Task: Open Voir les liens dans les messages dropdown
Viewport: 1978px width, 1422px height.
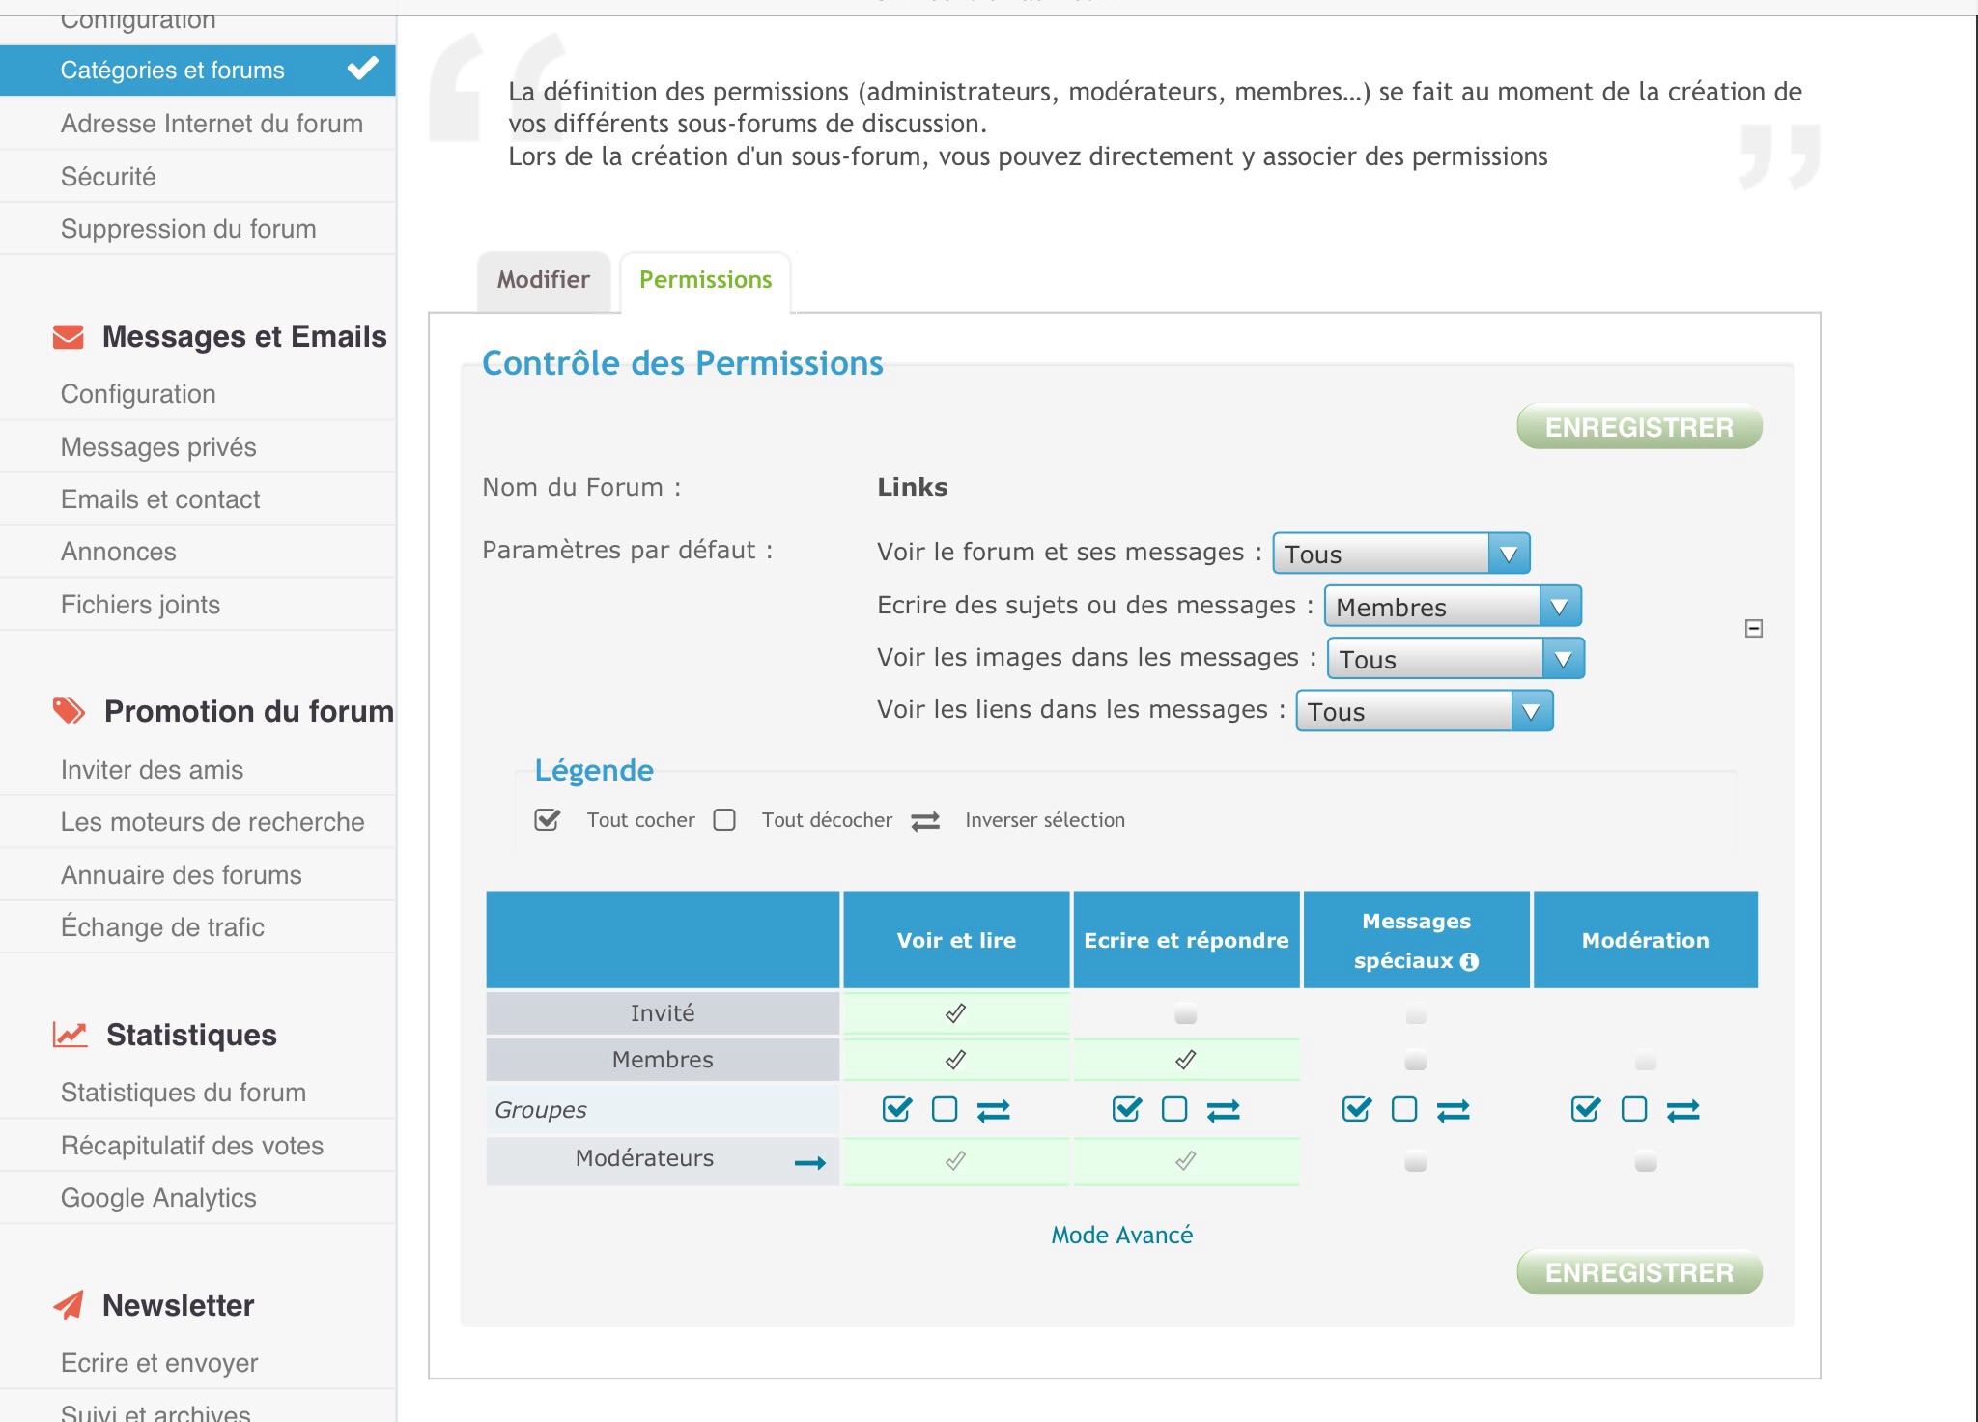Action: pos(1424,712)
